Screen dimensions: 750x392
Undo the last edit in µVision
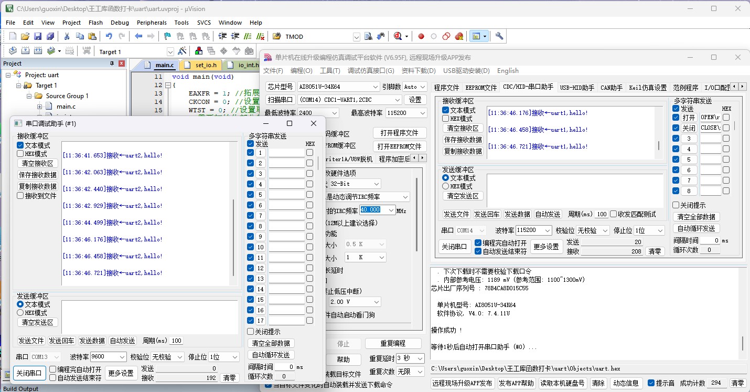click(x=109, y=36)
